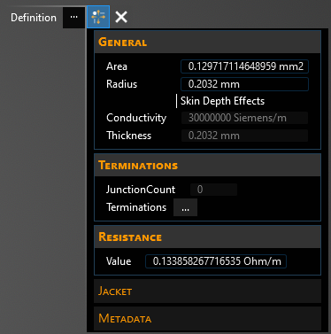The width and height of the screenshot is (331, 334).
Task: Collapse the General section header
Action: [x=207, y=42]
